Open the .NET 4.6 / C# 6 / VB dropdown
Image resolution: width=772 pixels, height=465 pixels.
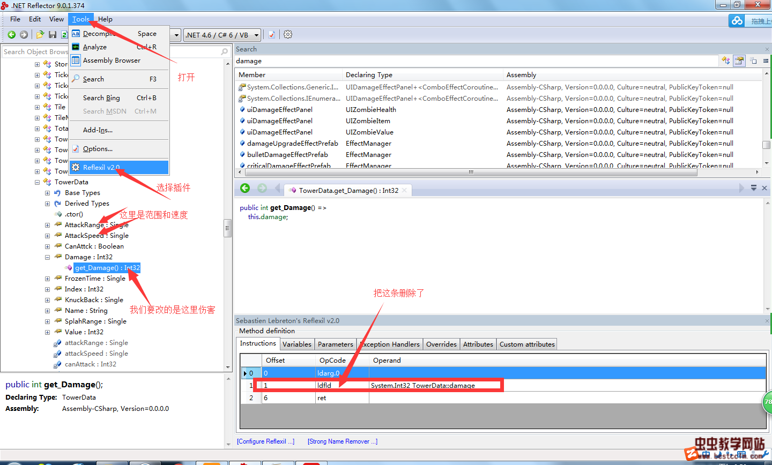tap(222, 35)
